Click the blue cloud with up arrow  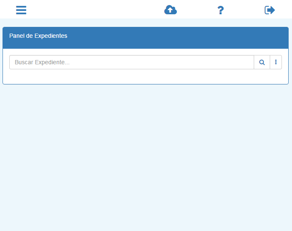pos(171,10)
